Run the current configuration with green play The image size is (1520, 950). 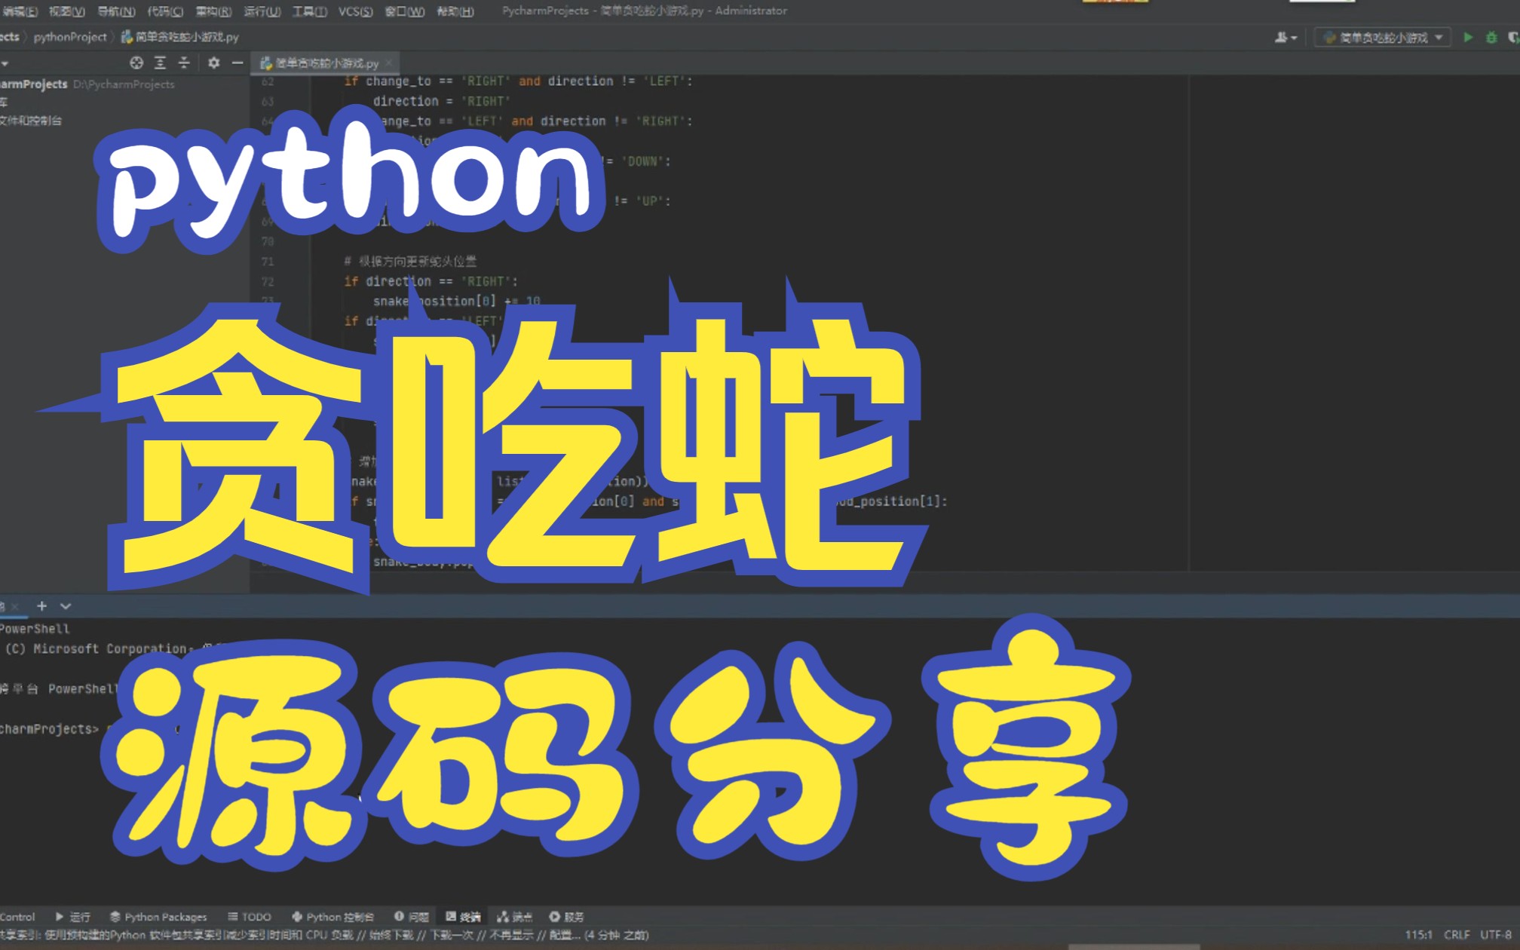[x=1468, y=37]
